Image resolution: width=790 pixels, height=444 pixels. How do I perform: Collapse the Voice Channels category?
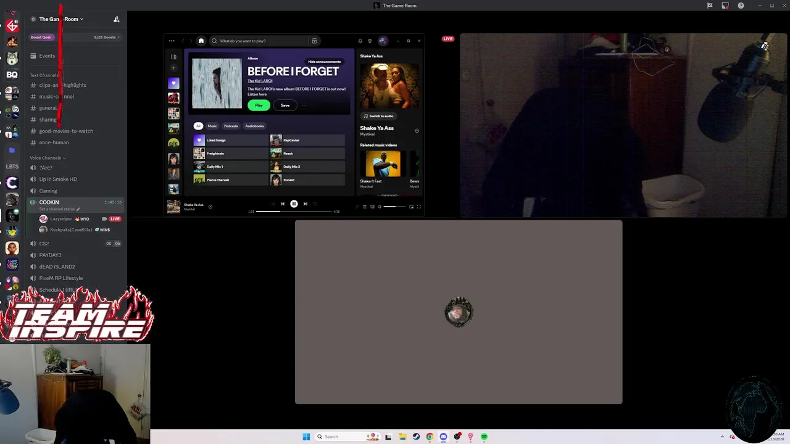click(48, 158)
